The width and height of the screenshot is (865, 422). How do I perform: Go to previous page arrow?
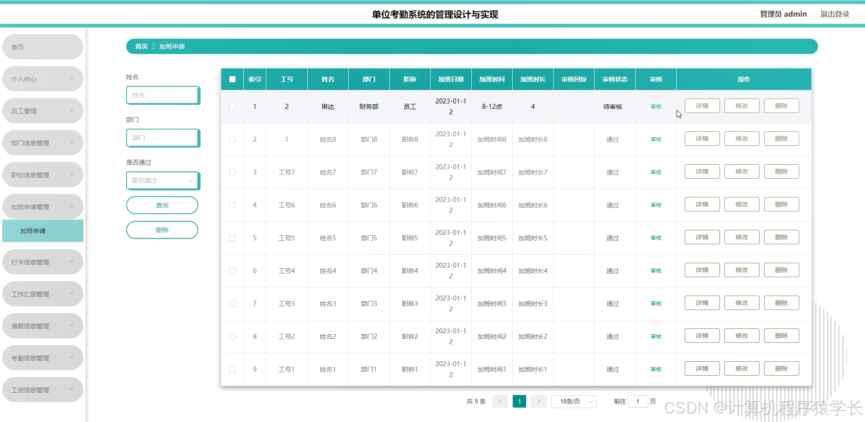click(500, 401)
